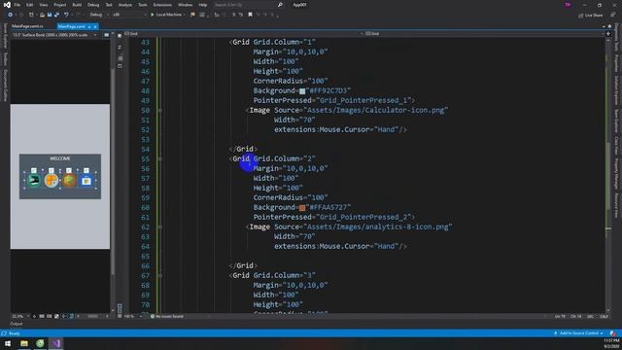622x350 pixels.
Task: Open the Windows Start menu
Action: [x=8, y=343]
